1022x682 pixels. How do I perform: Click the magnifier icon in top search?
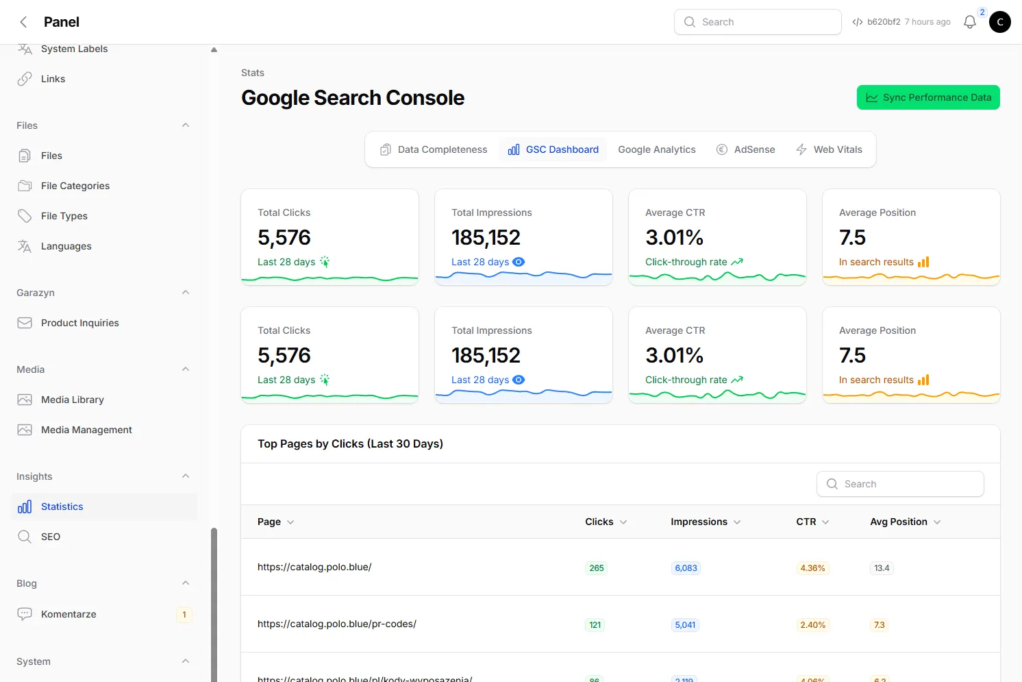coord(690,22)
